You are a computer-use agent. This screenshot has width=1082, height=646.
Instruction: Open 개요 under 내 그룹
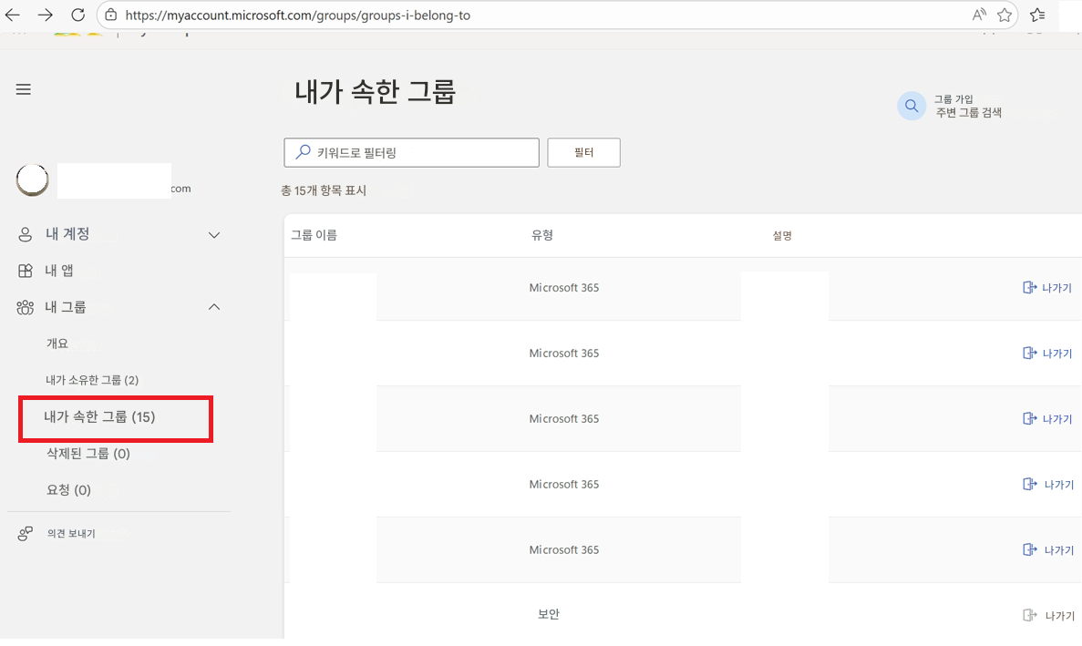(57, 344)
